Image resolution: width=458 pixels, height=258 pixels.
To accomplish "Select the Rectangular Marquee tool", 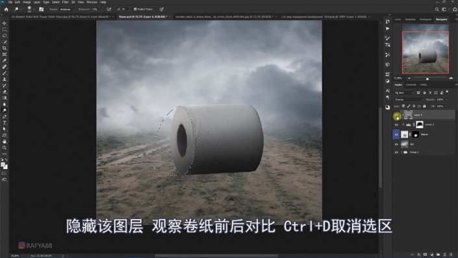I will [5, 29].
